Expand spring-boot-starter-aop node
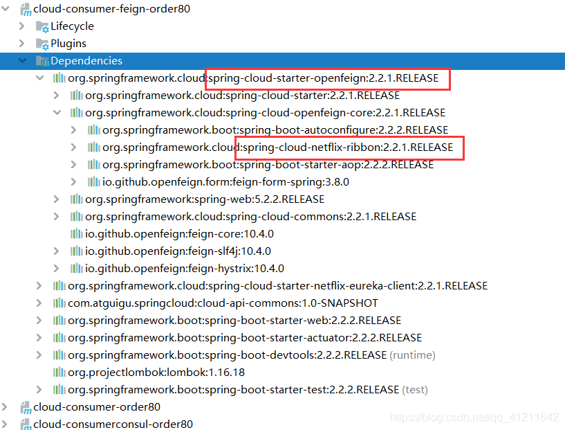 point(73,165)
